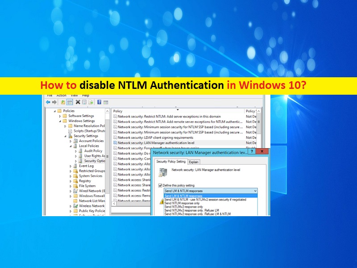Screen dimensions: 357x268
Task: Click the Forward navigation arrow
Action: click(x=54, y=102)
